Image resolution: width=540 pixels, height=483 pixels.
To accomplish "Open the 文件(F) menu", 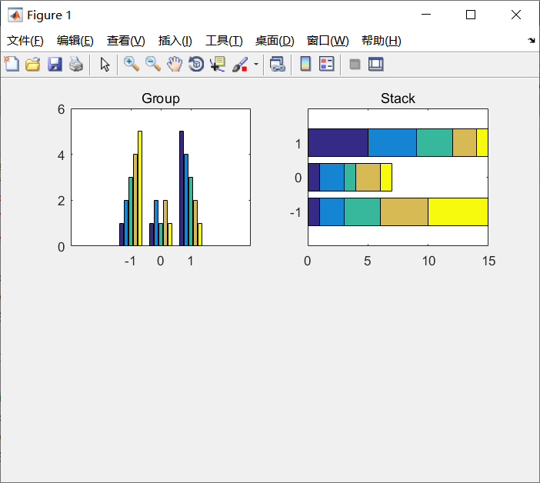I will (25, 41).
